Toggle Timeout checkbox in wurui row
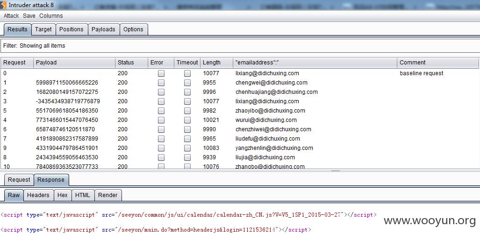Image resolution: width=480 pixels, height=234 pixels. (187, 120)
